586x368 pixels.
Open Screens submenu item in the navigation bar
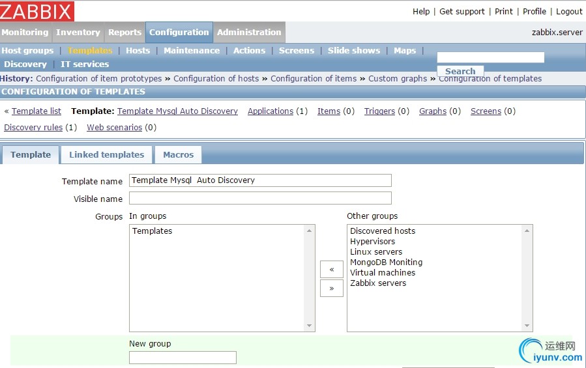(297, 50)
